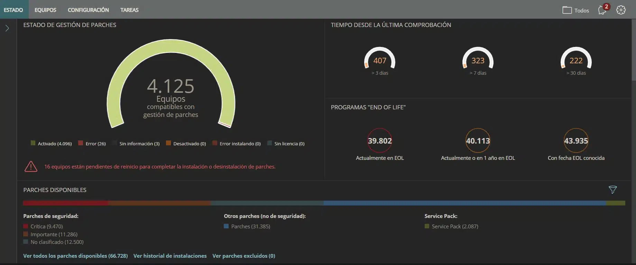Click the Error instalando (0) legend swatch

click(215, 143)
